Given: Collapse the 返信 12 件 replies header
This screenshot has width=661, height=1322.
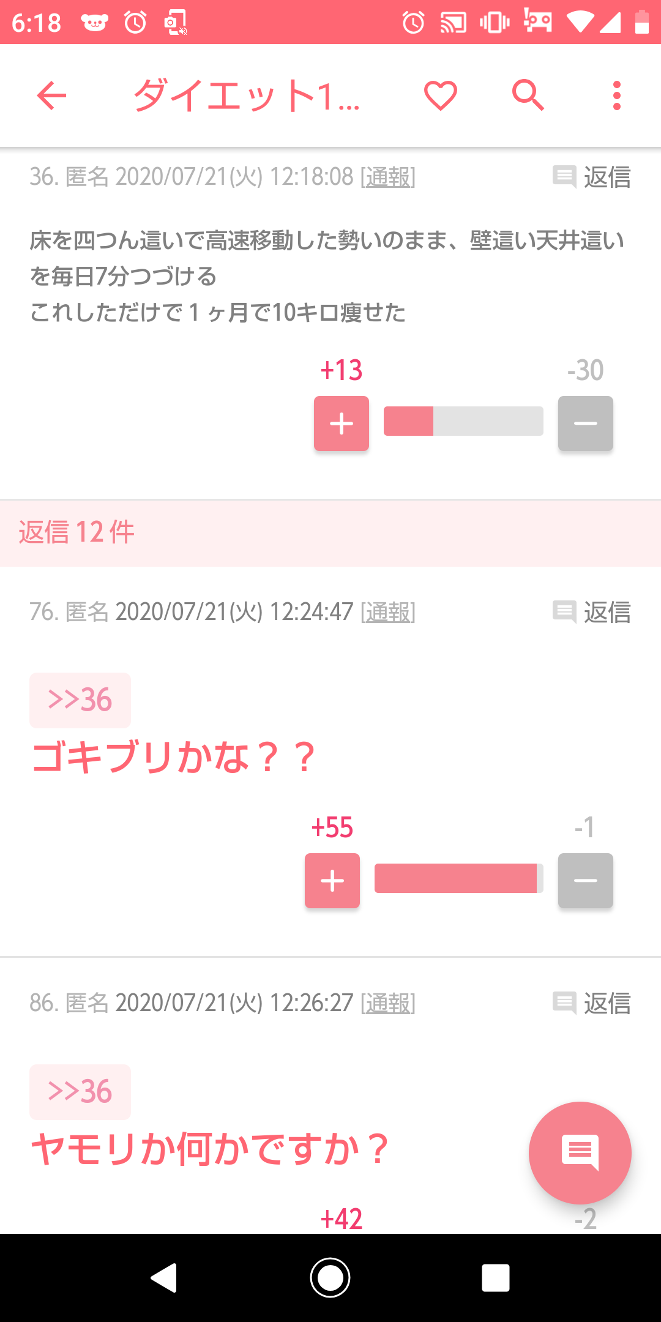Looking at the screenshot, I should click(x=330, y=532).
